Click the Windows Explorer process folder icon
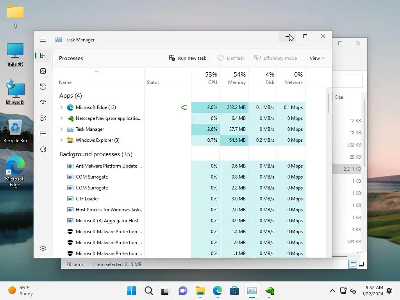This screenshot has width=400, height=300. (x=70, y=140)
